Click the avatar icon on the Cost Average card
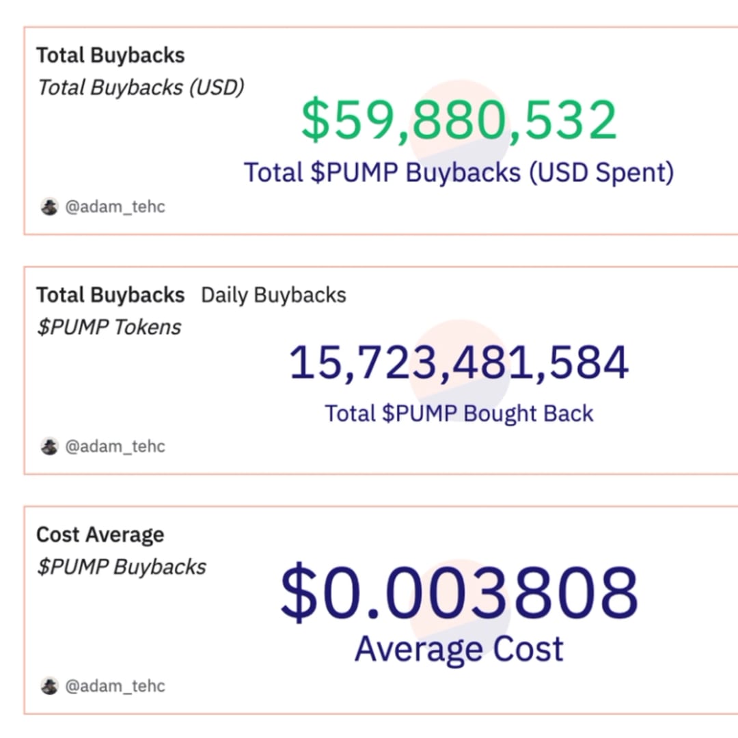The height and width of the screenshot is (738, 738). point(49,686)
